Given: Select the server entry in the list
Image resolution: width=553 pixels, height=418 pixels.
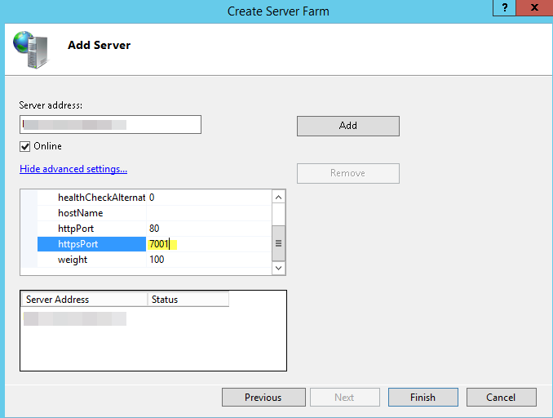Looking at the screenshot, I should click(x=75, y=318).
